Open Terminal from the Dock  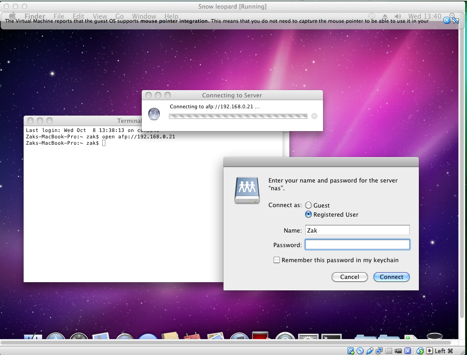(331, 337)
